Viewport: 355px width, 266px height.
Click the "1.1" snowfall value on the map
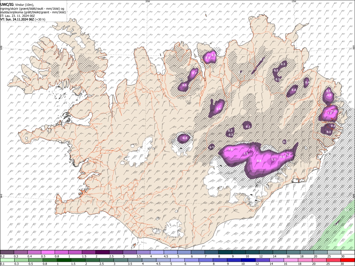tap(273, 160)
